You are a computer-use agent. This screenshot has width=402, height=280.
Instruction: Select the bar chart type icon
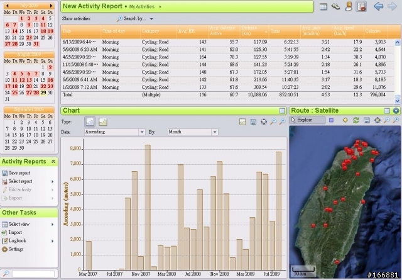coord(90,122)
